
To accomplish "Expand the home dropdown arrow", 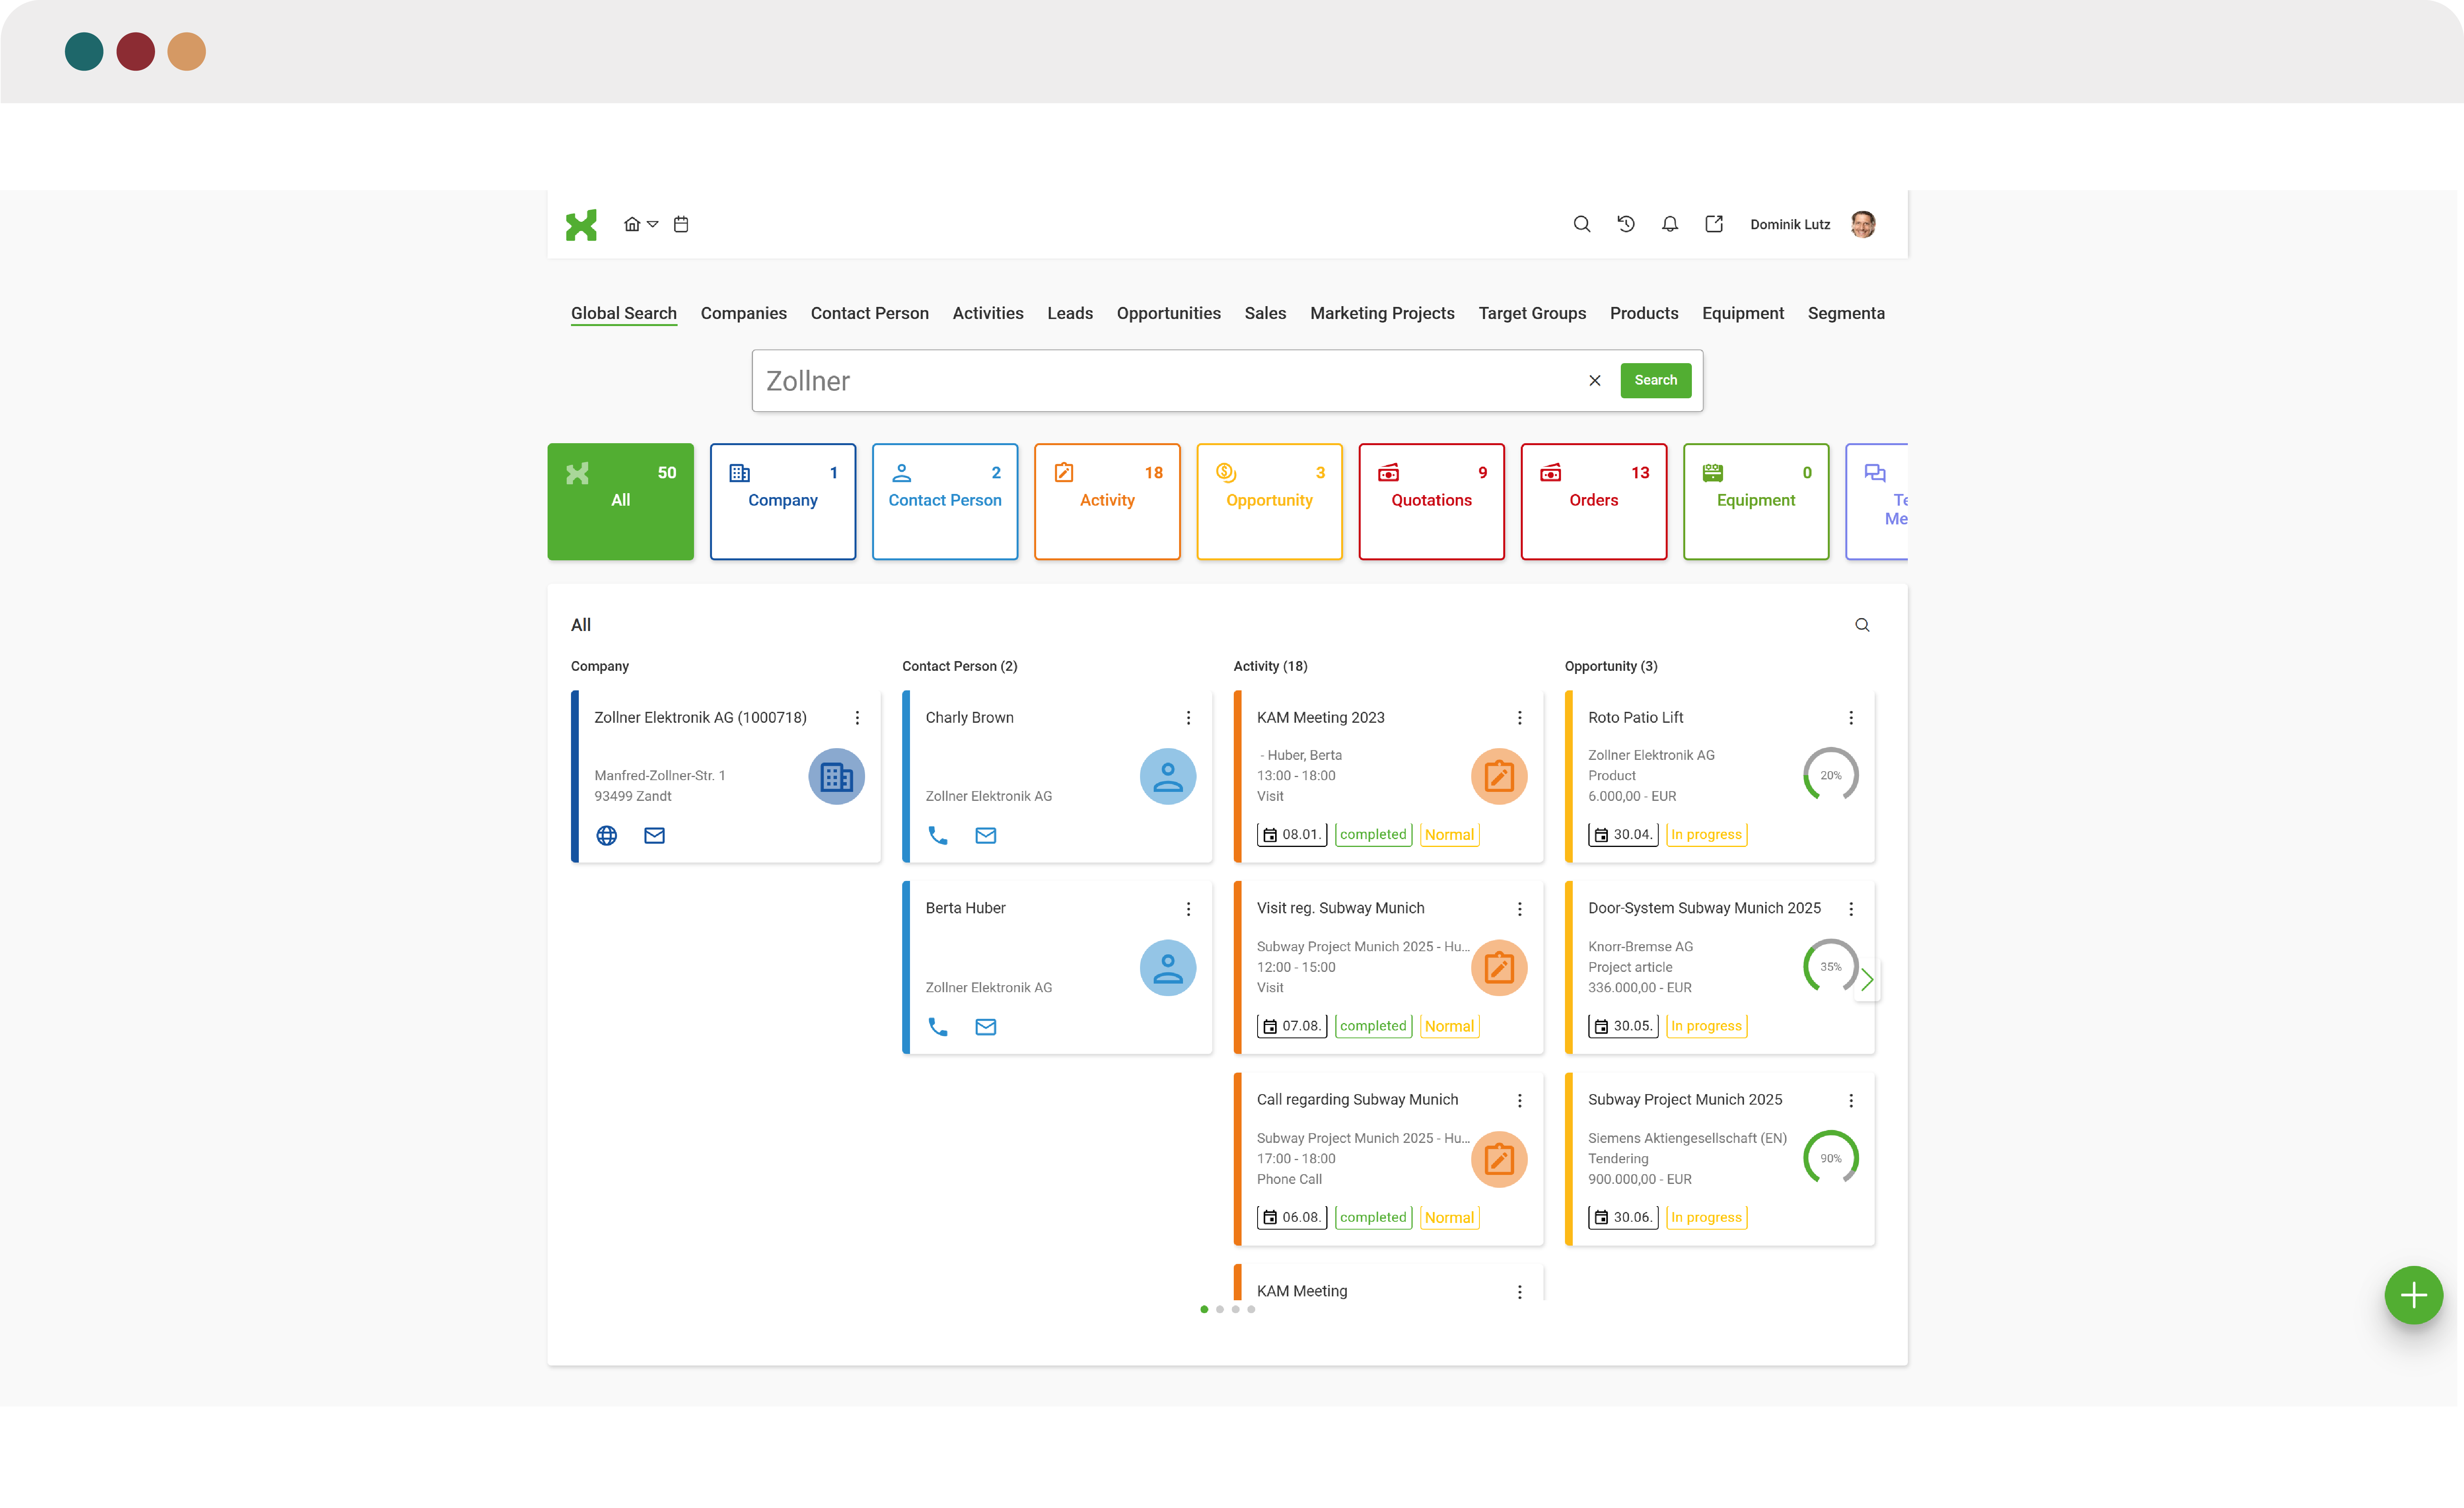I will (653, 224).
